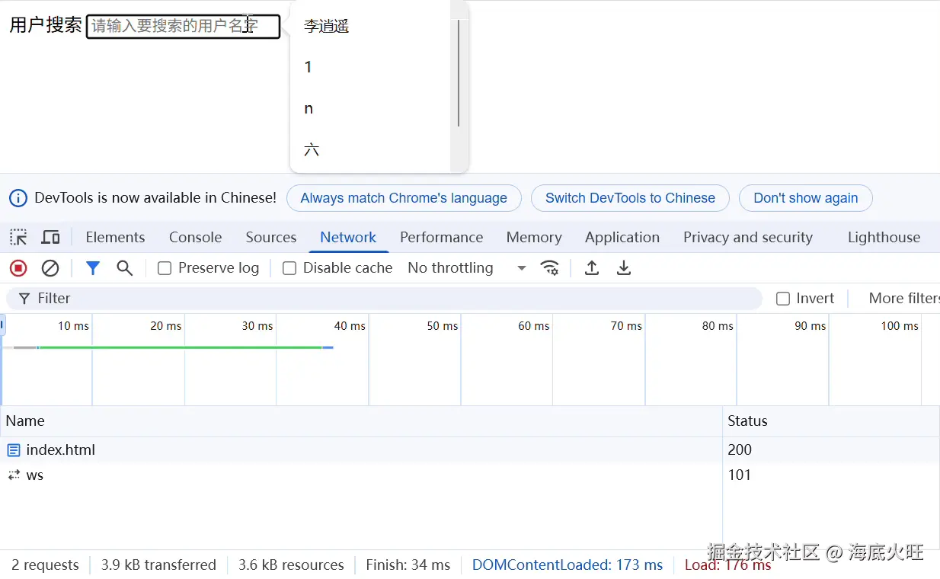Open the Privacy and security tab
This screenshot has height=579, width=940.
[748, 237]
